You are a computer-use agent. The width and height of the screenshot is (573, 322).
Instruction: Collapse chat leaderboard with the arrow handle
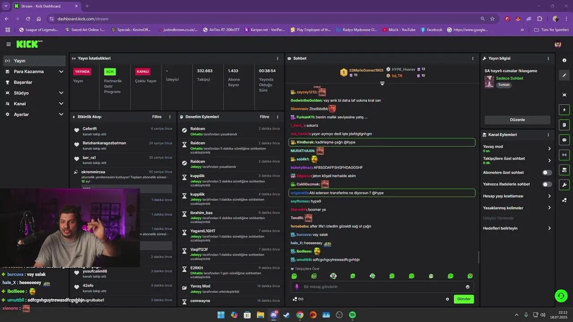pyautogui.click(x=382, y=83)
